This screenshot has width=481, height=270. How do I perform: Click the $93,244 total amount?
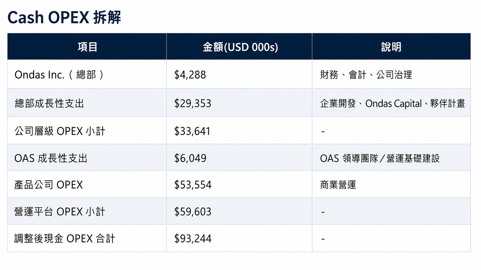[x=193, y=238]
